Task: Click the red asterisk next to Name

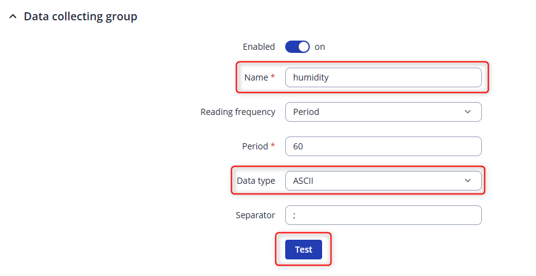Action: pyautogui.click(x=273, y=77)
